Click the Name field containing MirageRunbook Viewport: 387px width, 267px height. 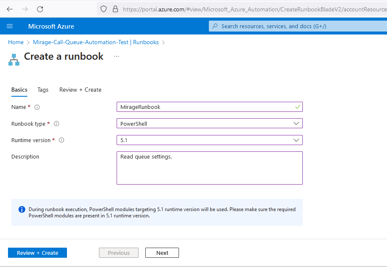point(210,107)
